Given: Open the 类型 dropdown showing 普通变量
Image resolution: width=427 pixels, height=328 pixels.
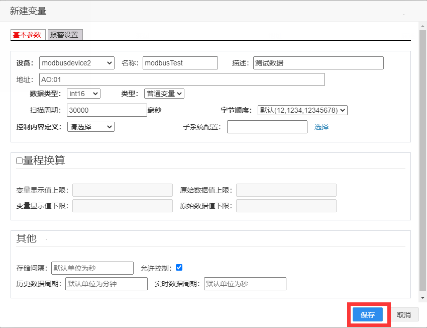Looking at the screenshot, I should click(x=164, y=94).
